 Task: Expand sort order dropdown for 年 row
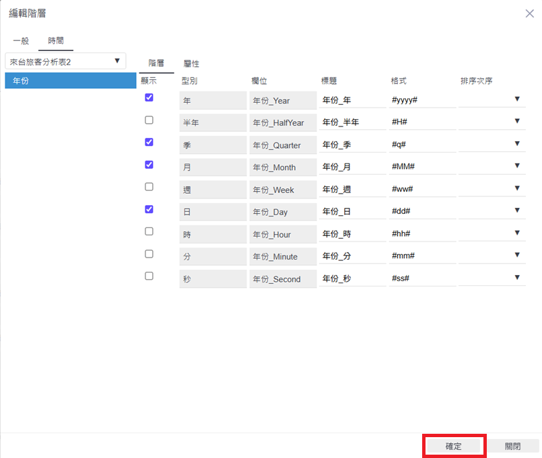pos(492,100)
